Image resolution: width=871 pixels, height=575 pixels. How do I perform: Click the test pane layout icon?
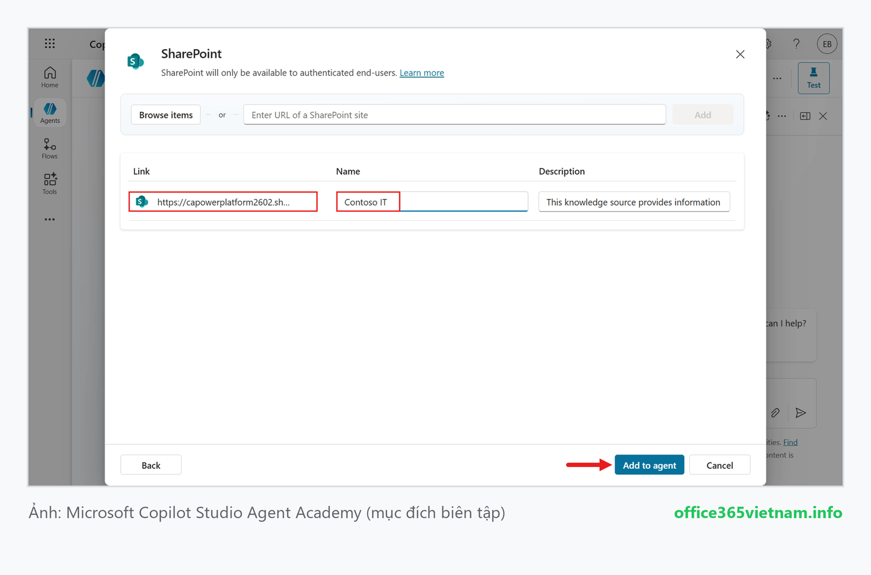[805, 116]
